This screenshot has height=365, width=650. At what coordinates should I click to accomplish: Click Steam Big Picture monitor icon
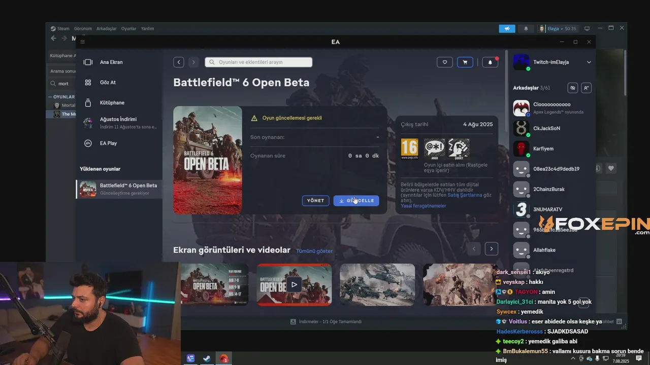(x=587, y=28)
